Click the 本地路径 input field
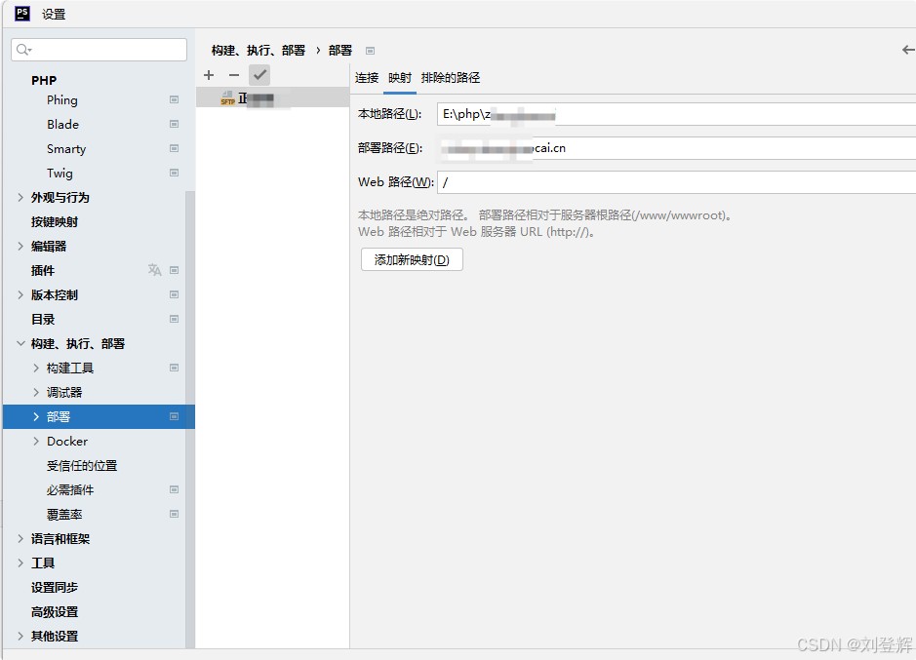The height and width of the screenshot is (660, 916). click(676, 114)
